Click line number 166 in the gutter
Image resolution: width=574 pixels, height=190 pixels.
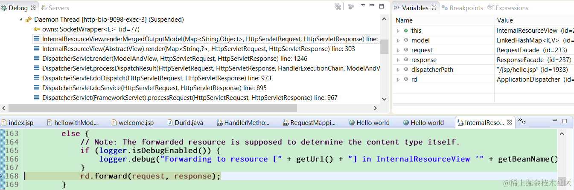12,159
